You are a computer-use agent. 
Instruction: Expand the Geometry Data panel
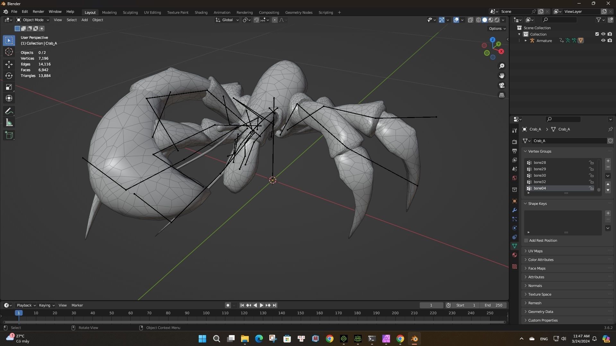[540, 312]
